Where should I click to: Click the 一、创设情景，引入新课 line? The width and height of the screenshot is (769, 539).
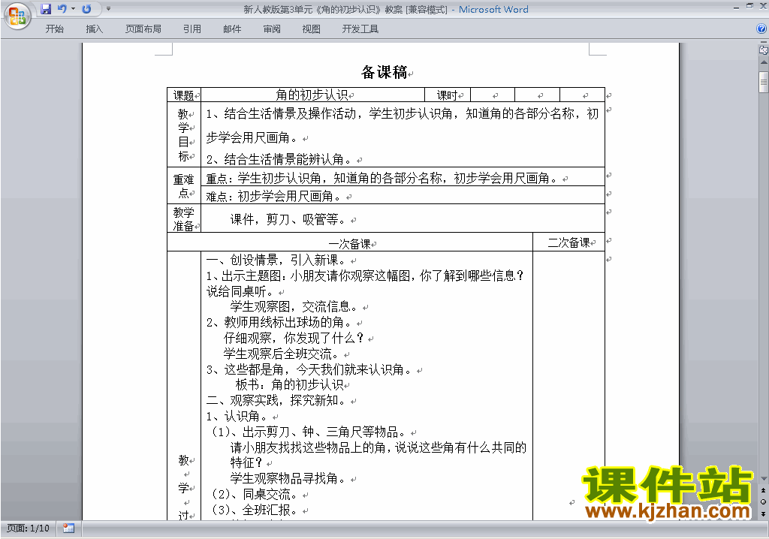[x=276, y=260]
